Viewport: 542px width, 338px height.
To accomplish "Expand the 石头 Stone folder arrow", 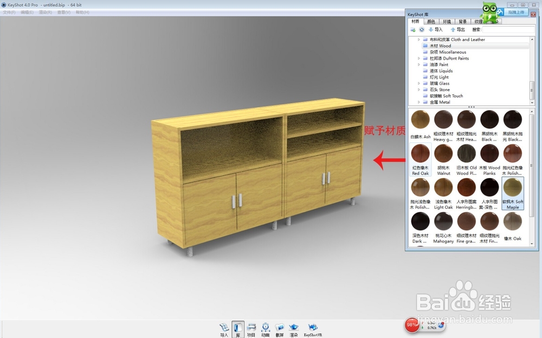I will coord(419,90).
